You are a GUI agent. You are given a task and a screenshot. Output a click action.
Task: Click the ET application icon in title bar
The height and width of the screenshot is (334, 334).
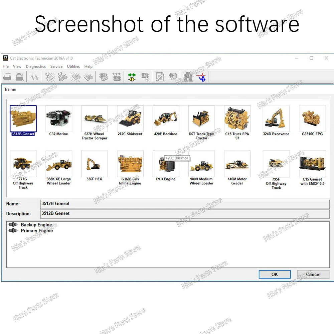[x=6, y=58]
